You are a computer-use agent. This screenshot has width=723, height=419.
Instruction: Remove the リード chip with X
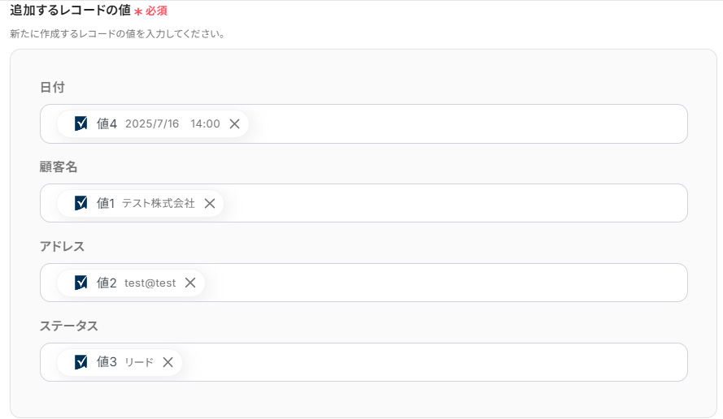point(168,362)
